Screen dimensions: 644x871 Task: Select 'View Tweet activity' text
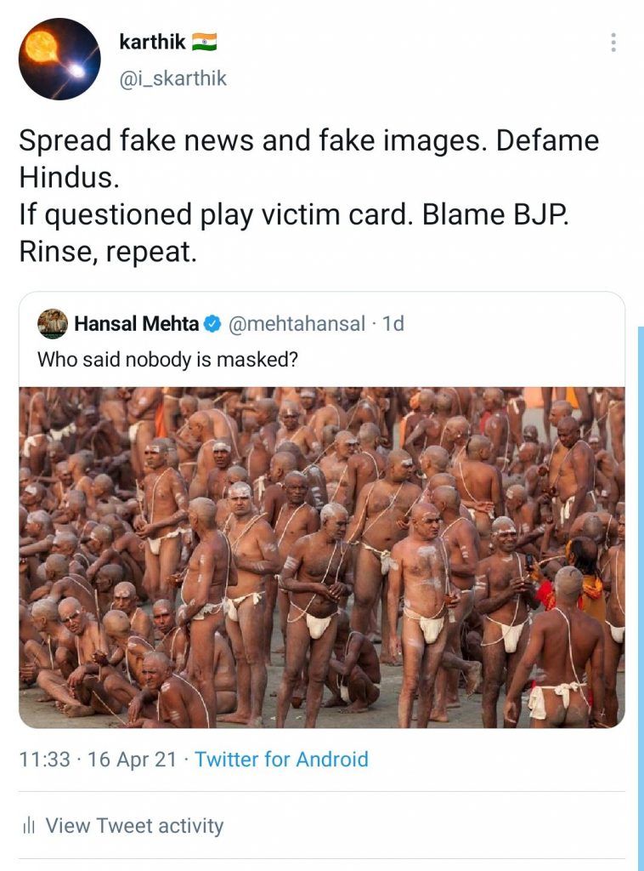[134, 825]
